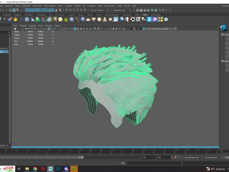Click the glossy blue material ball icon
The image size is (229, 172).
pyautogui.click(x=122, y=20)
